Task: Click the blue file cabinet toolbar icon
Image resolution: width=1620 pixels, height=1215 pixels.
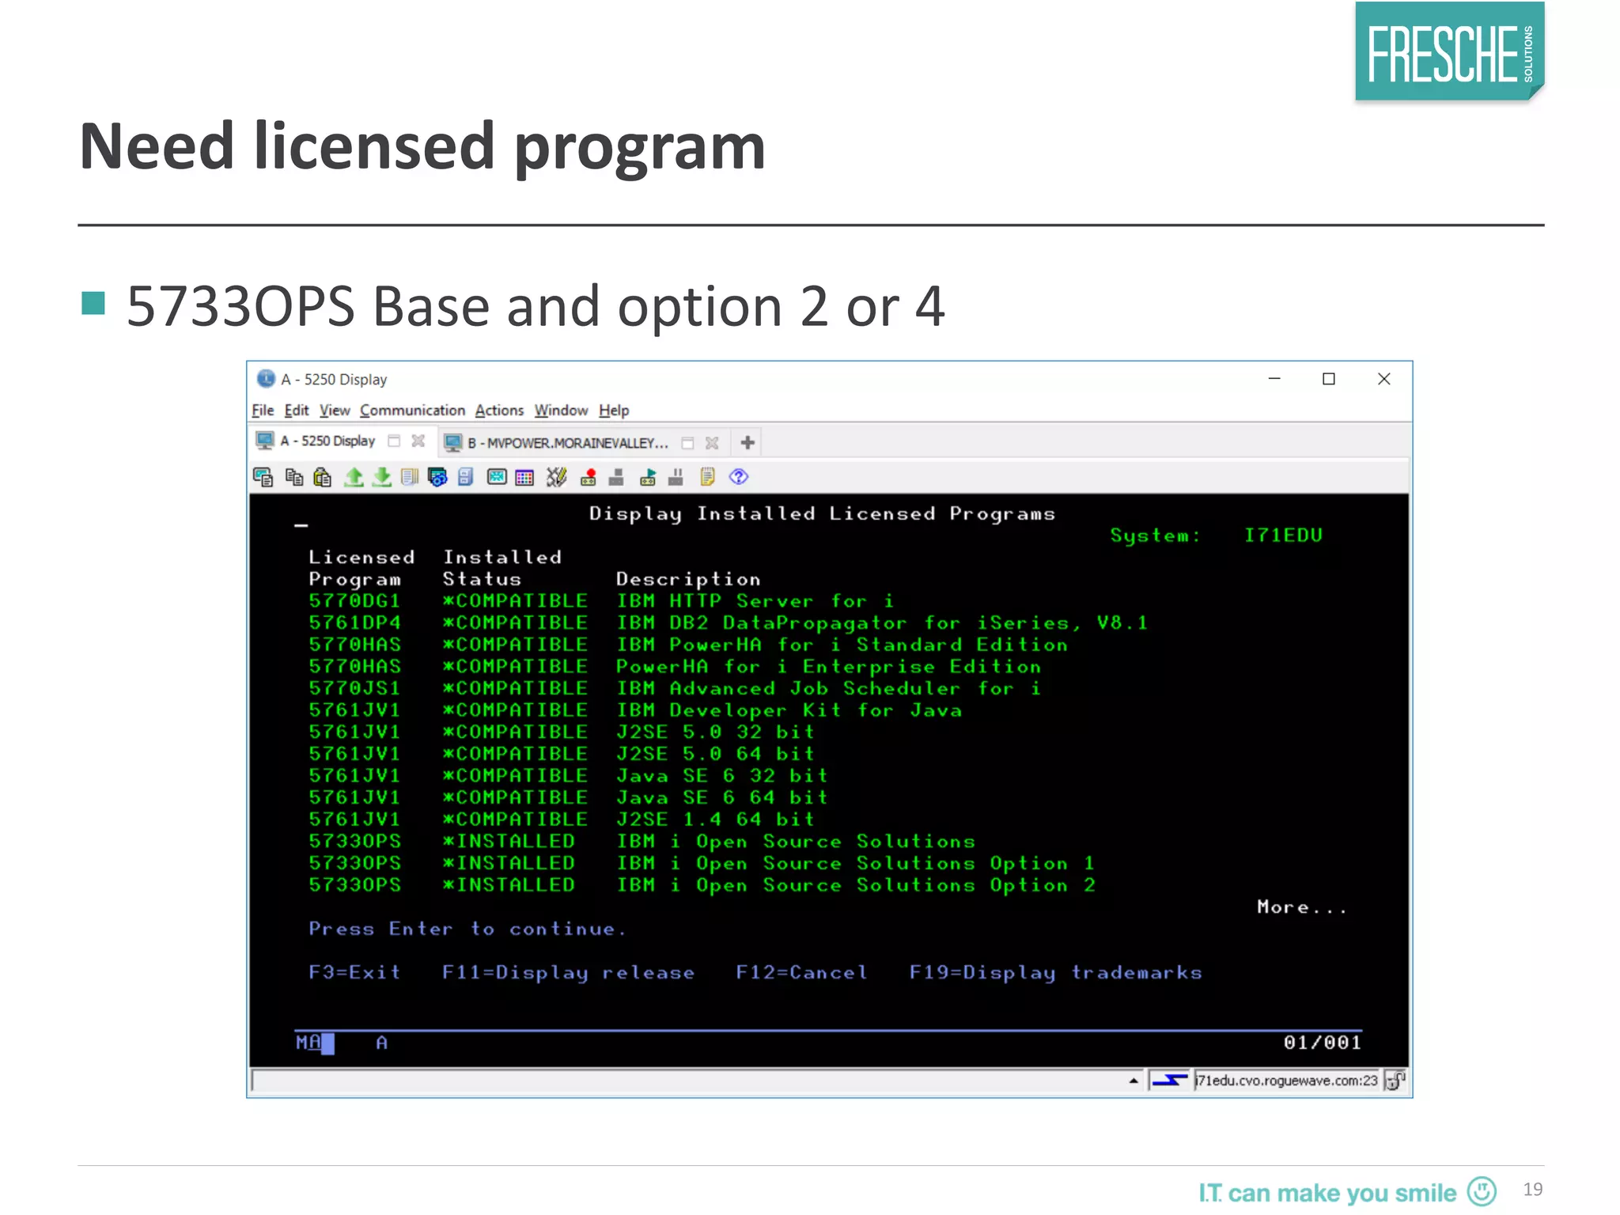Action: tap(465, 477)
